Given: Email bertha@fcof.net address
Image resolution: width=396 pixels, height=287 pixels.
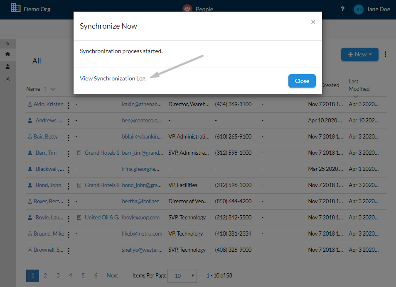Looking at the screenshot, I should pyautogui.click(x=140, y=201).
